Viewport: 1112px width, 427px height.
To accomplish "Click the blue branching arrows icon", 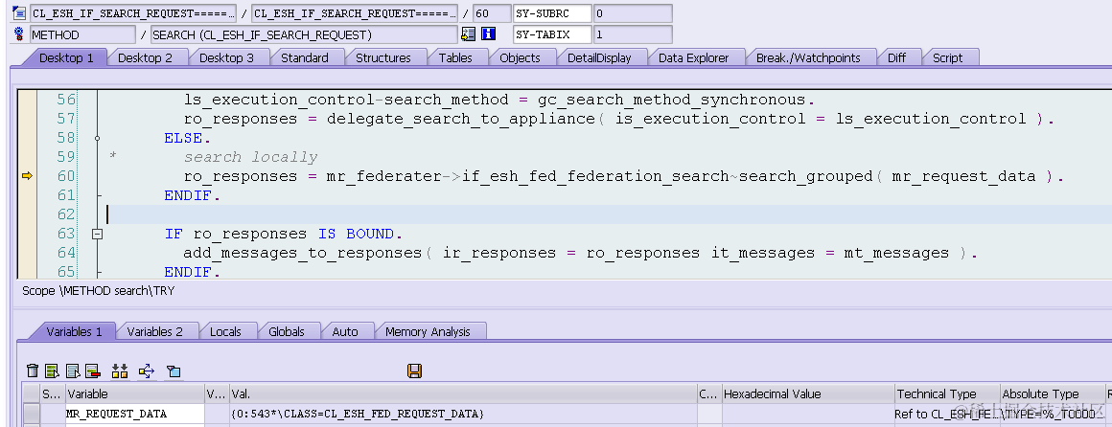I will [146, 371].
